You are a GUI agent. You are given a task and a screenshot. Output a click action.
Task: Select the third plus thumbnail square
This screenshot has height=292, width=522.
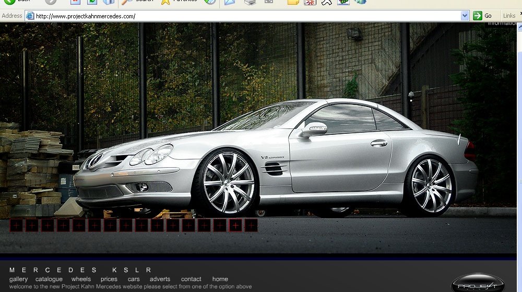click(48, 226)
